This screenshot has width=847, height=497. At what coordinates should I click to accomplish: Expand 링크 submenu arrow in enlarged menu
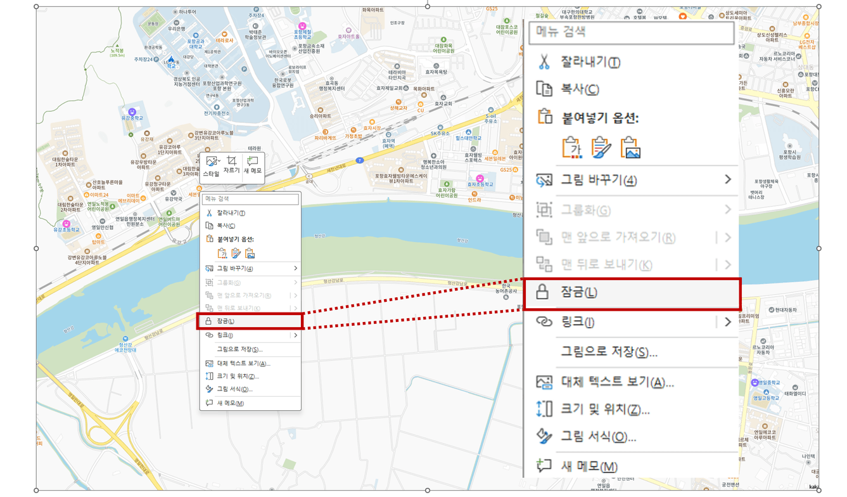point(727,322)
